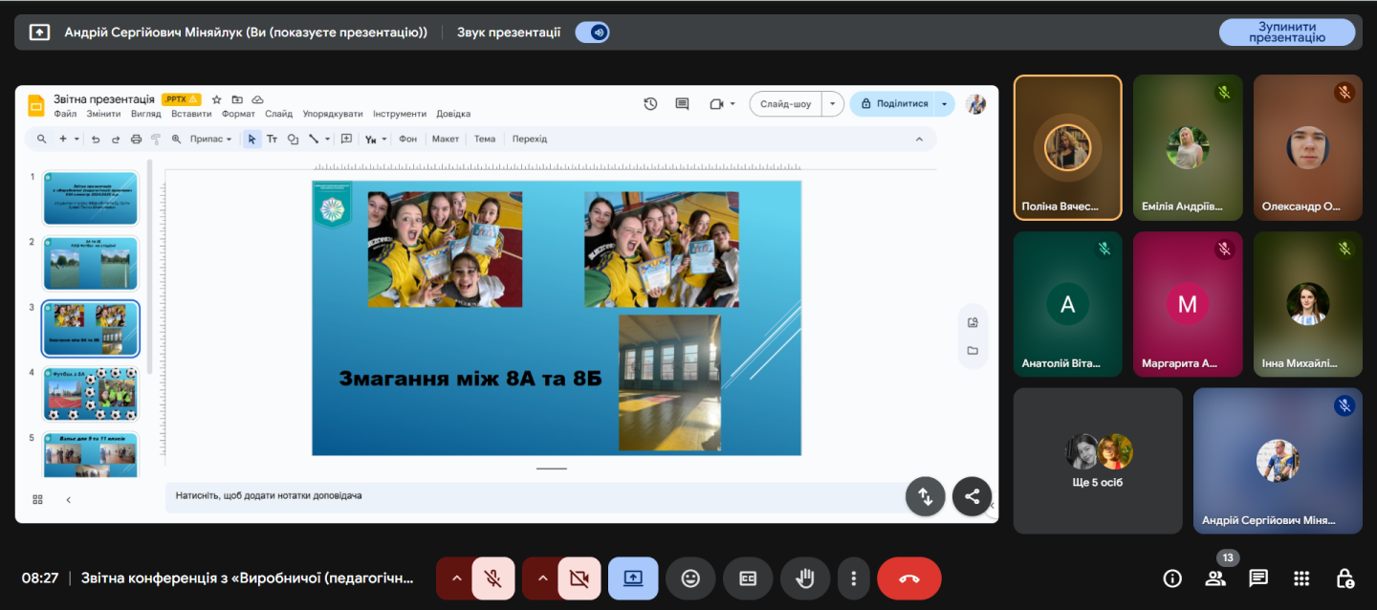Show the participants list icon
The image size is (1377, 610).
point(1215,578)
